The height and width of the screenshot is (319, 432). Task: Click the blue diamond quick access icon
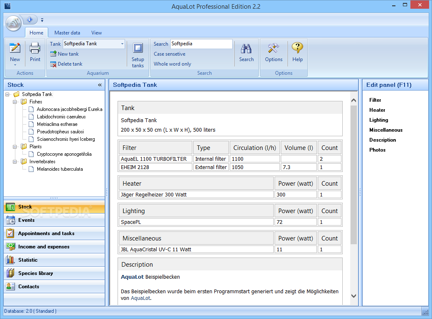point(30,20)
